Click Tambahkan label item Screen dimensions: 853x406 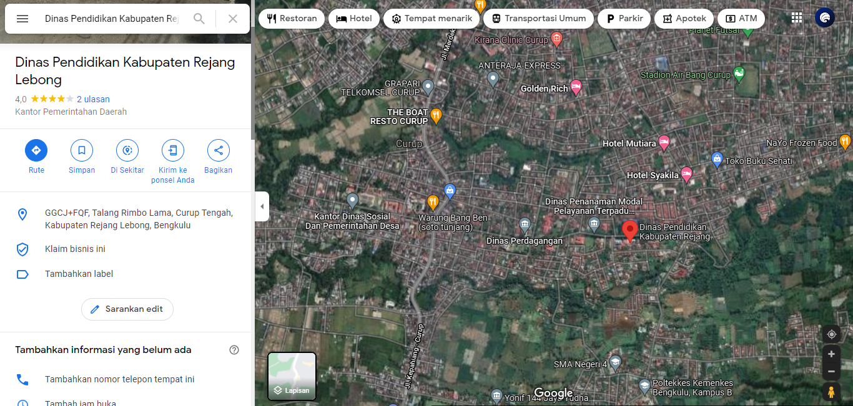coord(125,274)
